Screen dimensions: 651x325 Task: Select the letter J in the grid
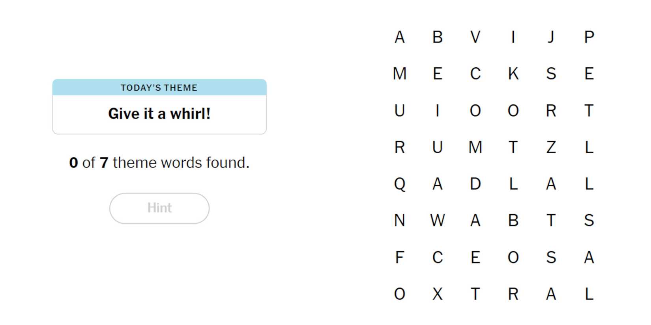point(551,37)
